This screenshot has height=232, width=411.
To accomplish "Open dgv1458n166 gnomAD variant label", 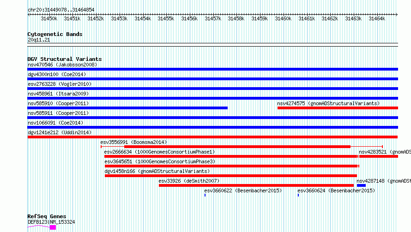I will coord(157,171).
